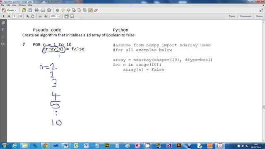Show the Page Thumbnails panel in the left sidebar
The image size is (265, 149).
click(x=3, y=23)
